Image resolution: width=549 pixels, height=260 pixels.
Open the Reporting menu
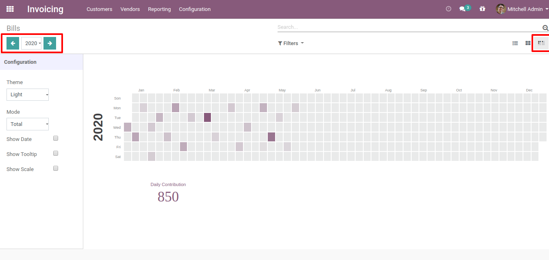(x=159, y=9)
